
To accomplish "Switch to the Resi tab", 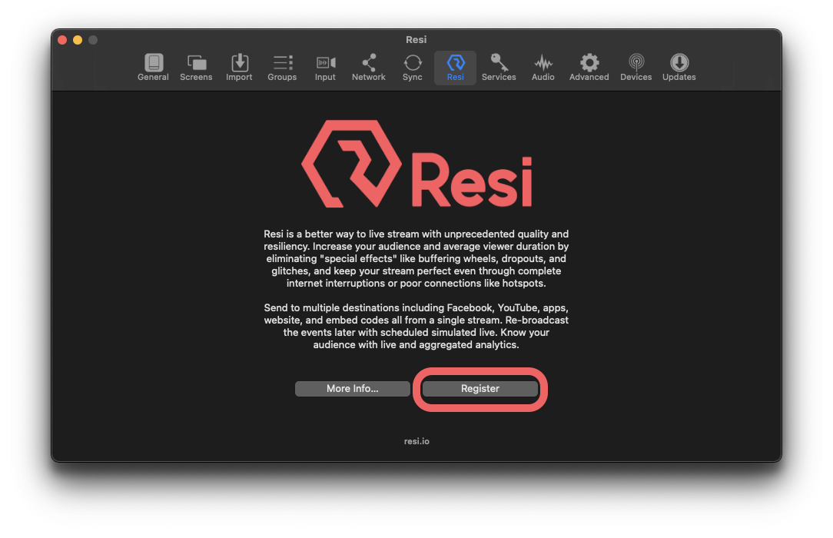I will (x=455, y=67).
